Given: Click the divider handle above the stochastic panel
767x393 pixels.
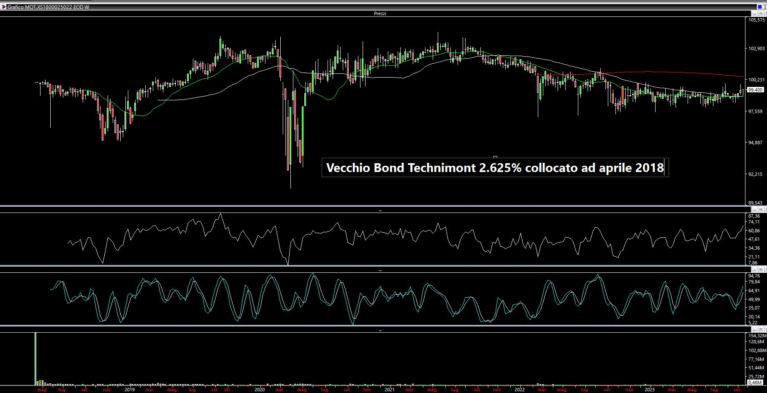Looking at the screenshot, I should [x=380, y=270].
